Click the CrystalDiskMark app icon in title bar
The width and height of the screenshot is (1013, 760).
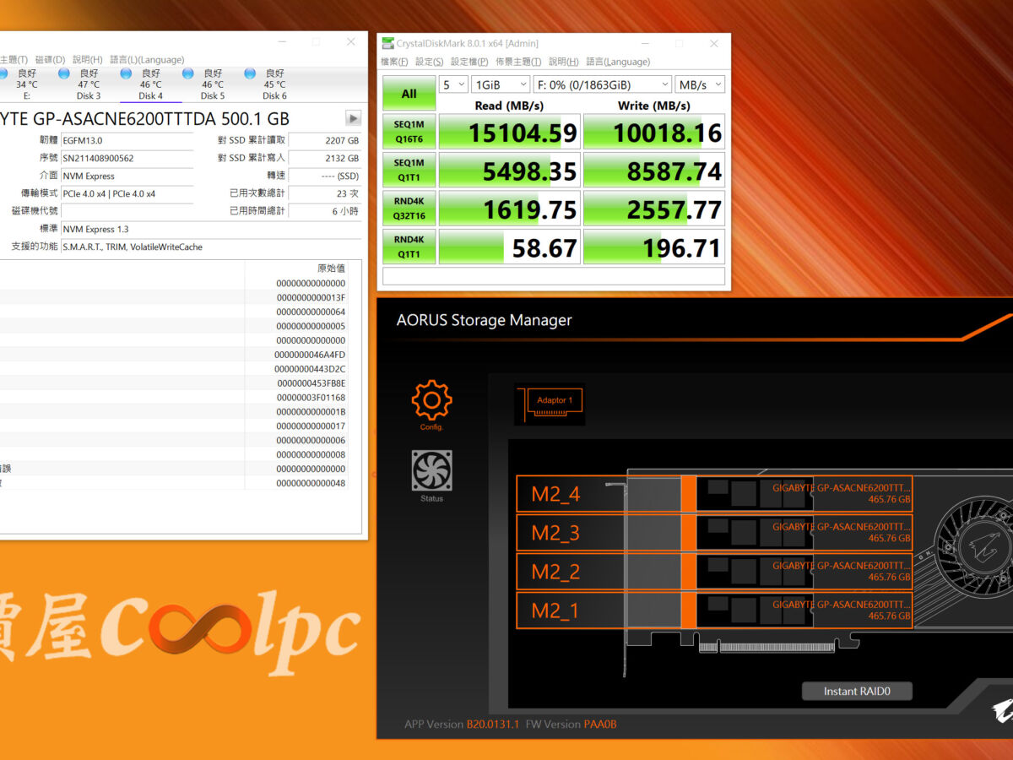click(387, 43)
